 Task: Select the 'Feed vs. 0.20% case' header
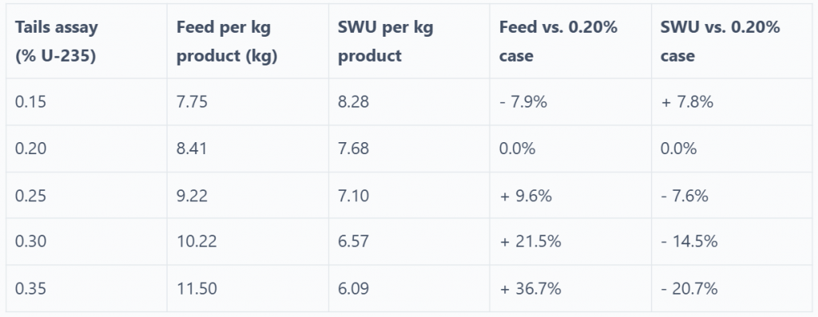point(570,42)
